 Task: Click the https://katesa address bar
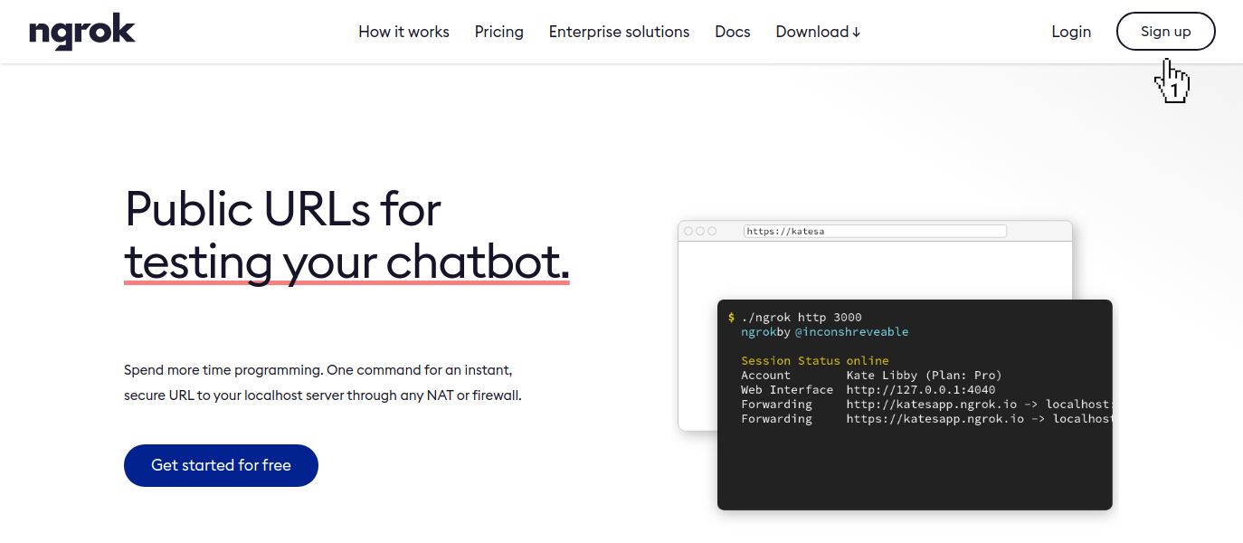[875, 231]
